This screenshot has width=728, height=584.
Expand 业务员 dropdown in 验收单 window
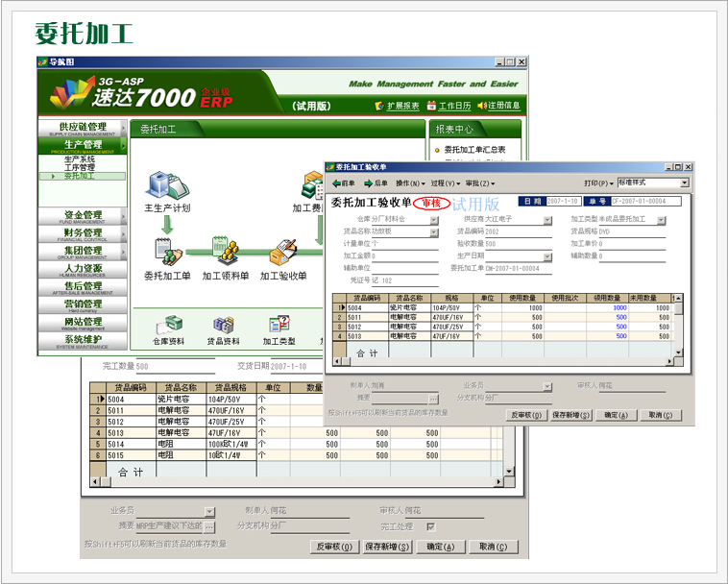[547, 387]
